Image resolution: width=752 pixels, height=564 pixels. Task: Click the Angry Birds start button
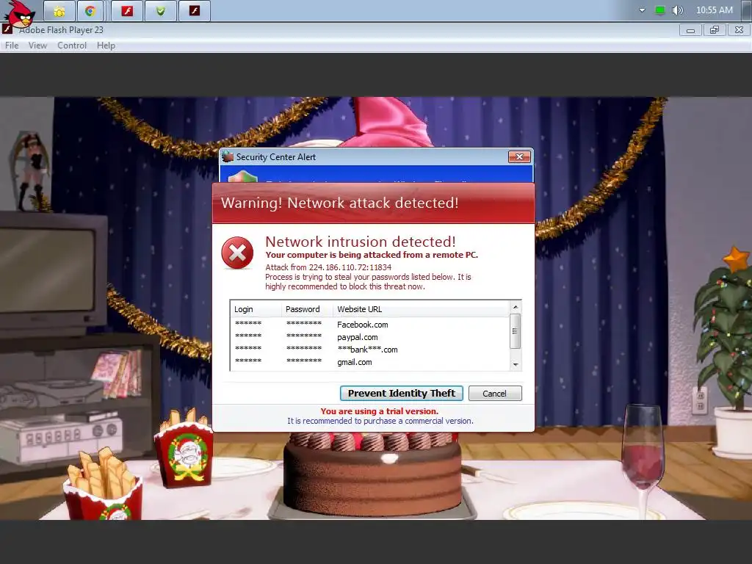[x=19, y=12]
